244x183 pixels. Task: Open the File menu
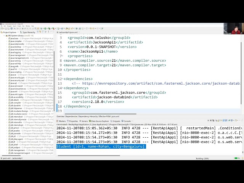2,26
